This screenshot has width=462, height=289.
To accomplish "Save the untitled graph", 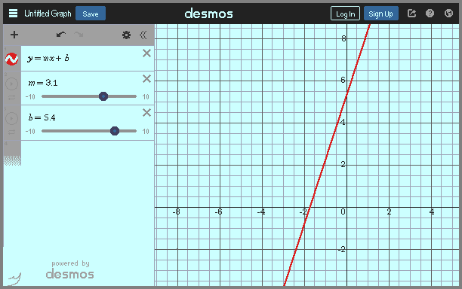I will click(91, 14).
